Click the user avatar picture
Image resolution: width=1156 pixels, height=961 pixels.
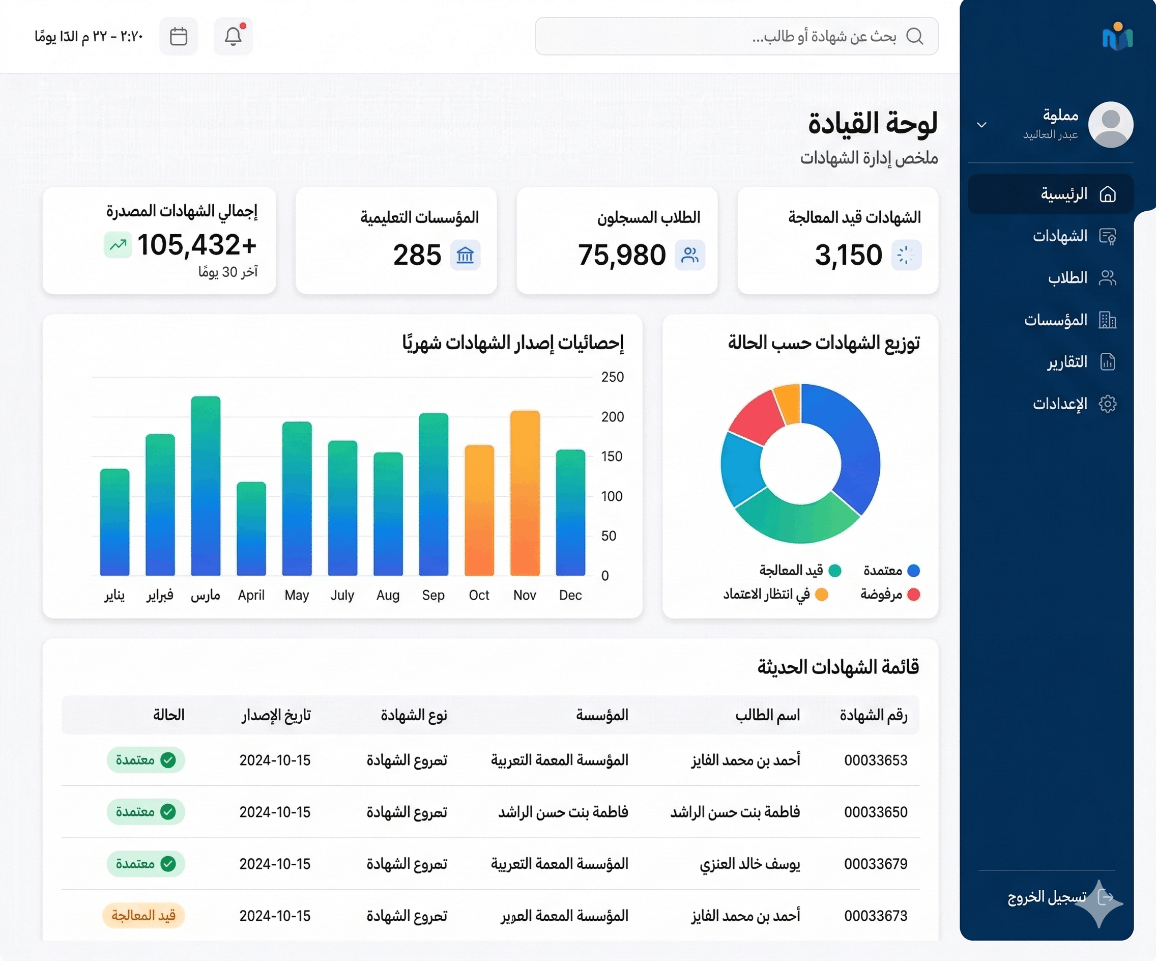coord(1110,125)
